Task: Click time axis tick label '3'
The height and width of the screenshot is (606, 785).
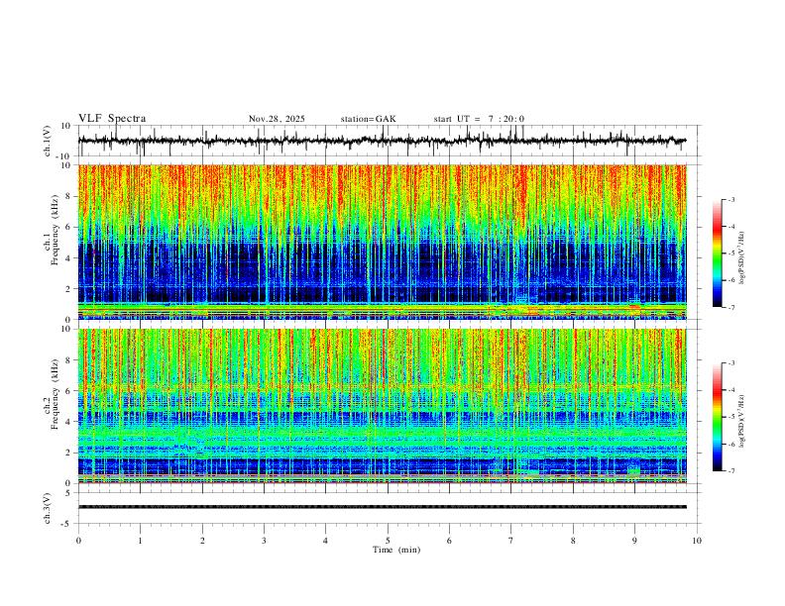Action: click(264, 541)
